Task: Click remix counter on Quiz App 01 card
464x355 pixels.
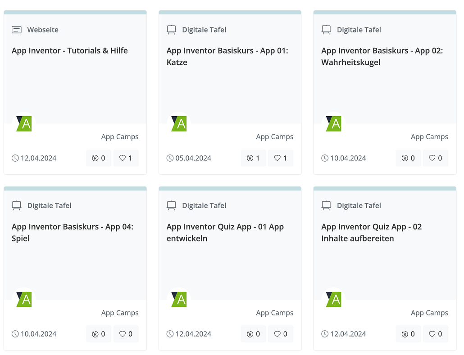Action: pyautogui.click(x=253, y=334)
